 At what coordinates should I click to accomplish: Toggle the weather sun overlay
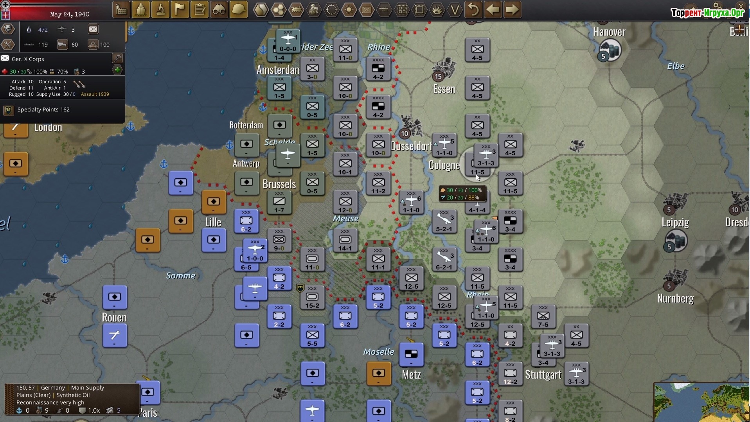tap(349, 10)
